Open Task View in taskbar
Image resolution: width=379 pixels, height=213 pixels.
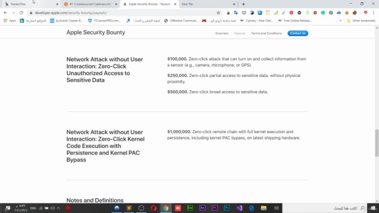277,208
